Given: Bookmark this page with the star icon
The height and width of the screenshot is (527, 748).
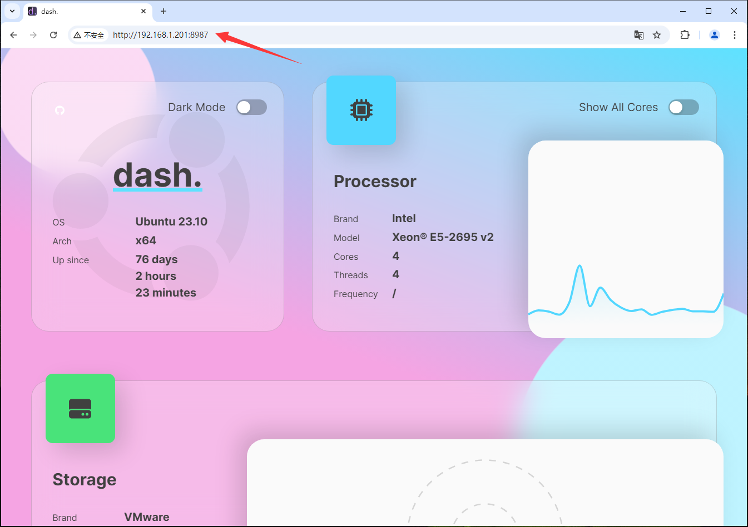Looking at the screenshot, I should 657,35.
